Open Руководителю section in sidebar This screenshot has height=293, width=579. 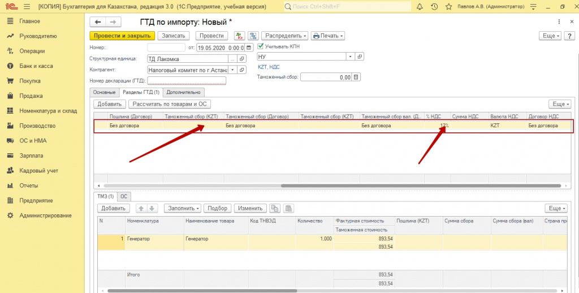(38, 36)
